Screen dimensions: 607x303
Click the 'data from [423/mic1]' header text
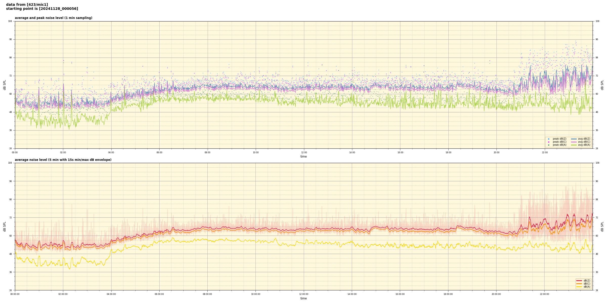click(27, 5)
